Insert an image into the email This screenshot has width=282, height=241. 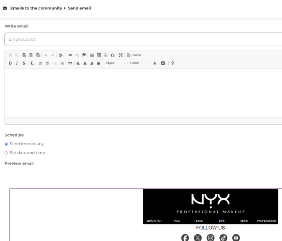(x=92, y=55)
